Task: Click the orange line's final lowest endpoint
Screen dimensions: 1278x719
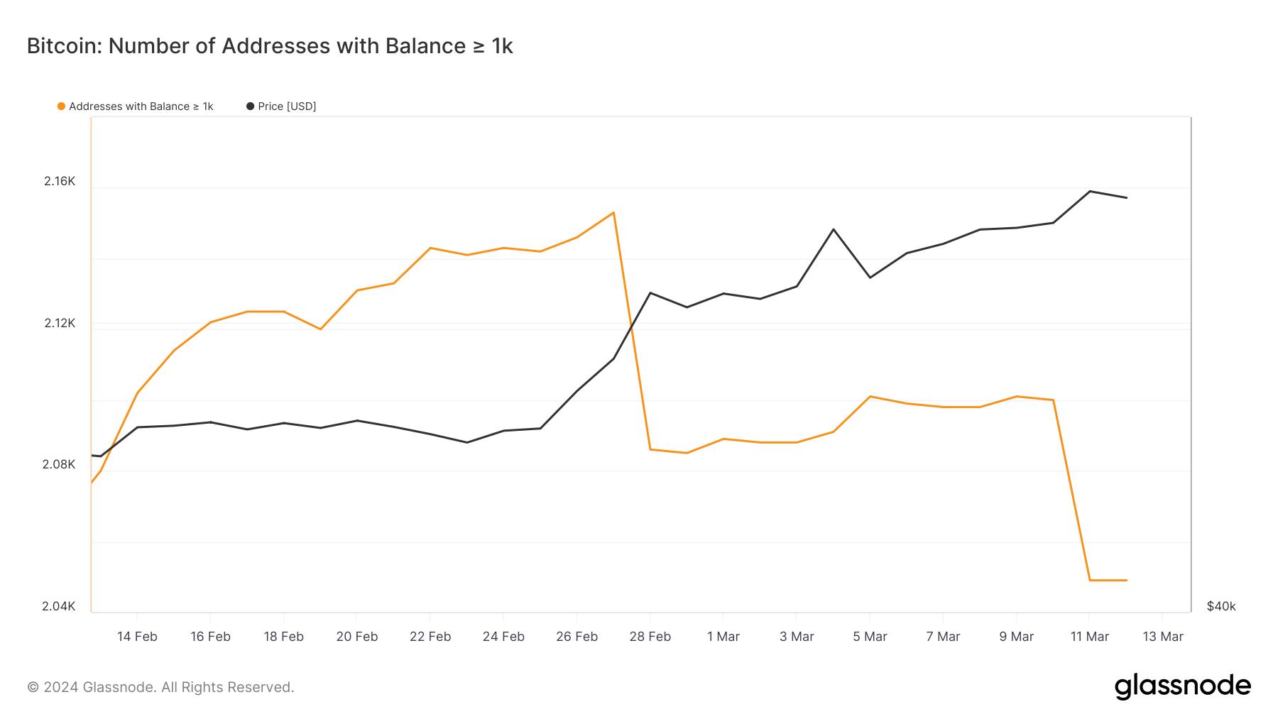Action: [x=1126, y=581]
